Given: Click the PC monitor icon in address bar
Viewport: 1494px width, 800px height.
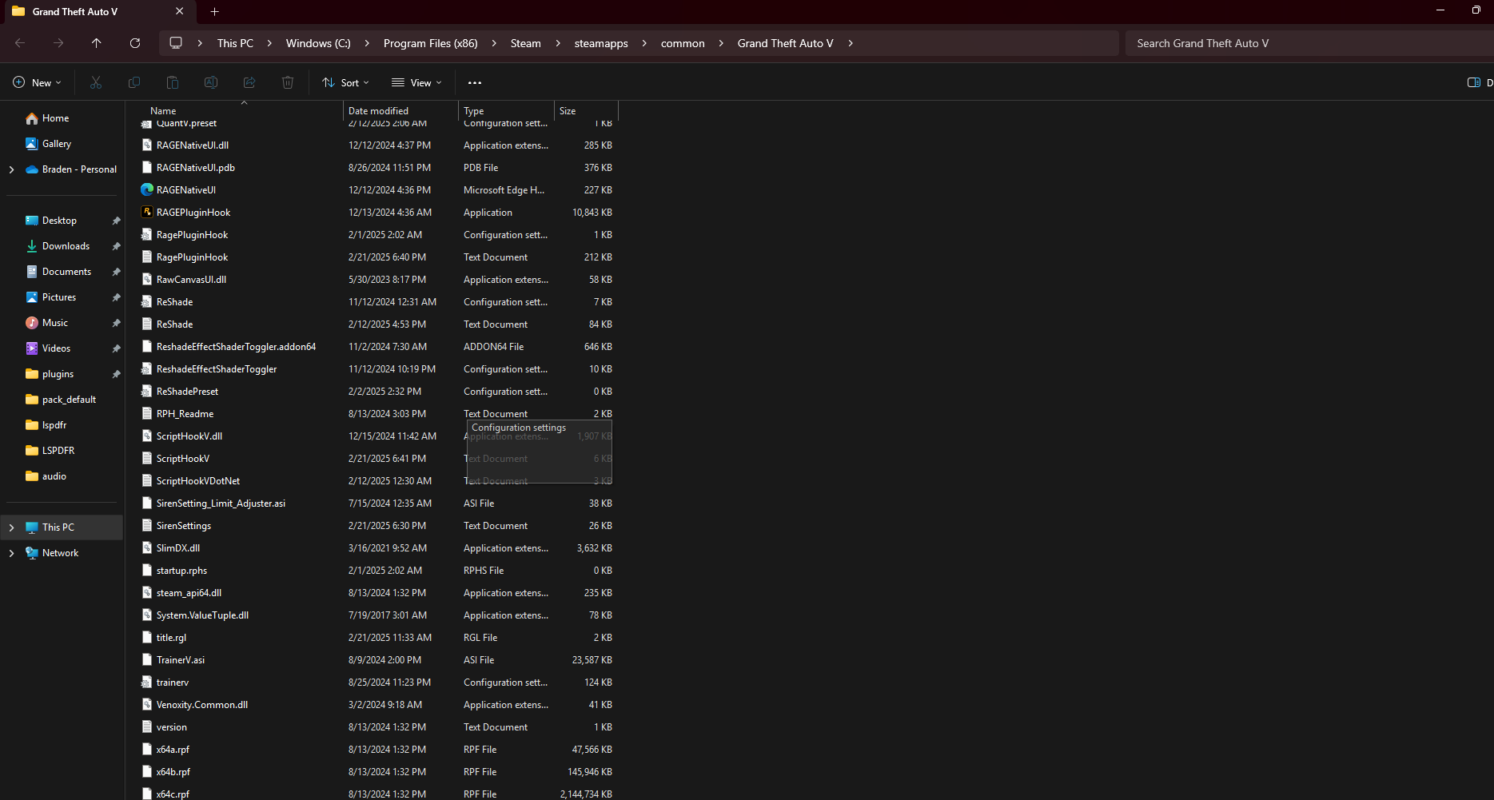Looking at the screenshot, I should click(x=176, y=43).
